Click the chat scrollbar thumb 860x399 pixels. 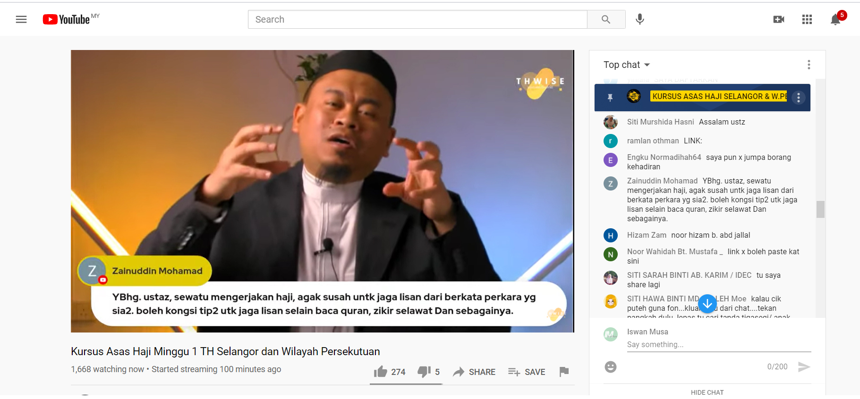[821, 209]
